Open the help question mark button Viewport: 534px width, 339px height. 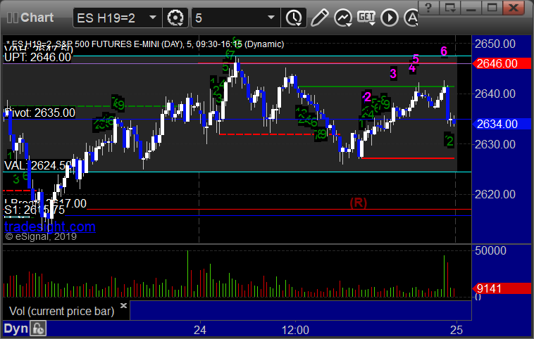pos(428,7)
